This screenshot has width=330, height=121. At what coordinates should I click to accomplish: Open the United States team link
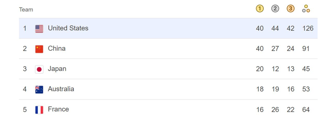point(68,28)
